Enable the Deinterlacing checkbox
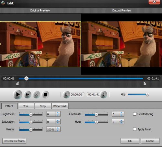Viewport: 162px width, 147px height. (135, 114)
